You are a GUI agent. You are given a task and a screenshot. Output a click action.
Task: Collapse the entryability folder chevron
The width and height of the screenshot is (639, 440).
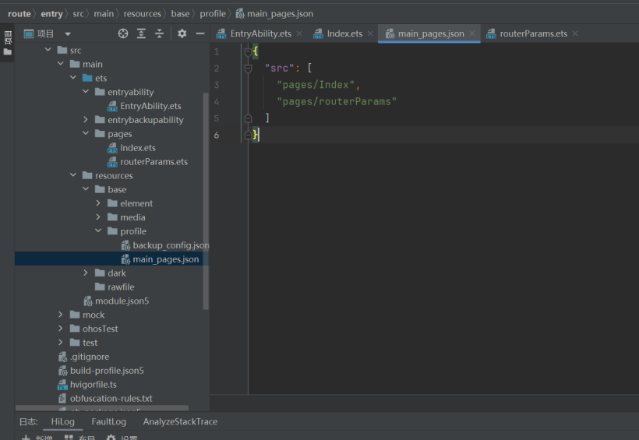tap(86, 91)
